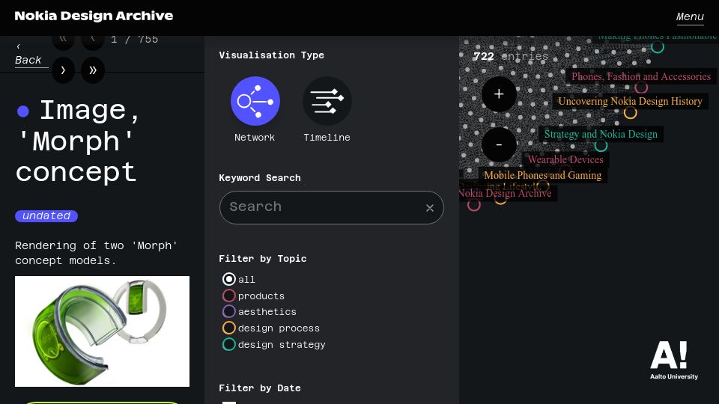This screenshot has height=404, width=719.
Task: Switch to the Timeline visualisation icon
Action: coord(327,101)
